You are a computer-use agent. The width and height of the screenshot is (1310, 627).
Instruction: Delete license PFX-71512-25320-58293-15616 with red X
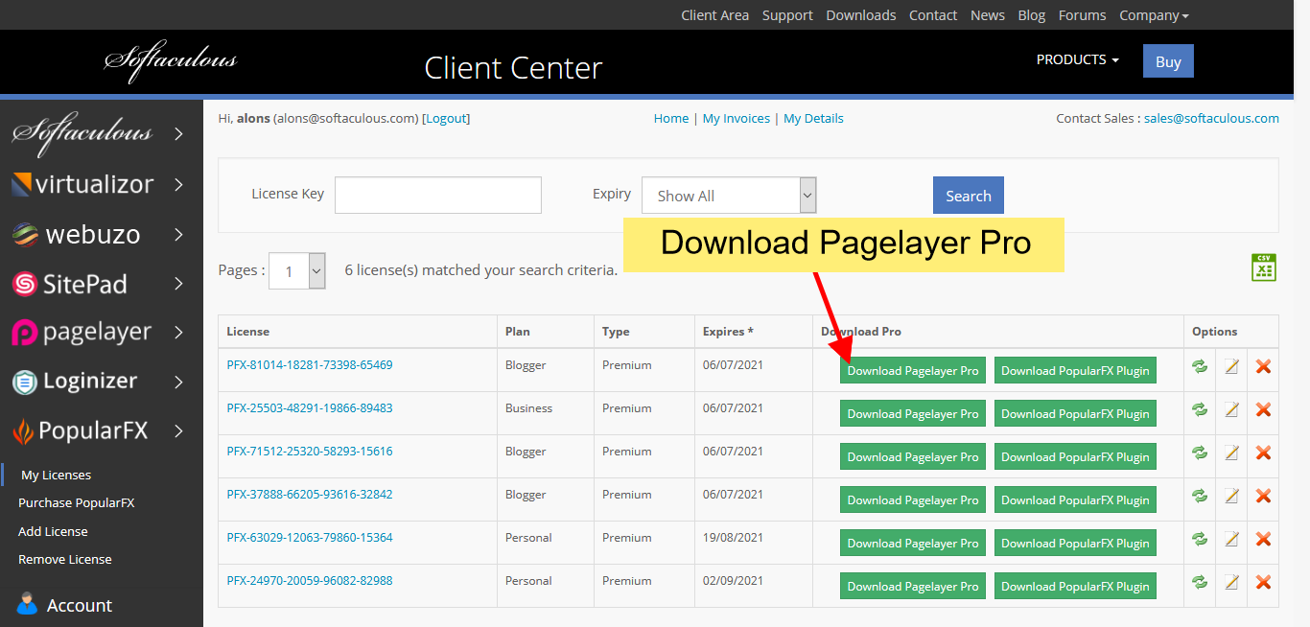[1263, 453]
